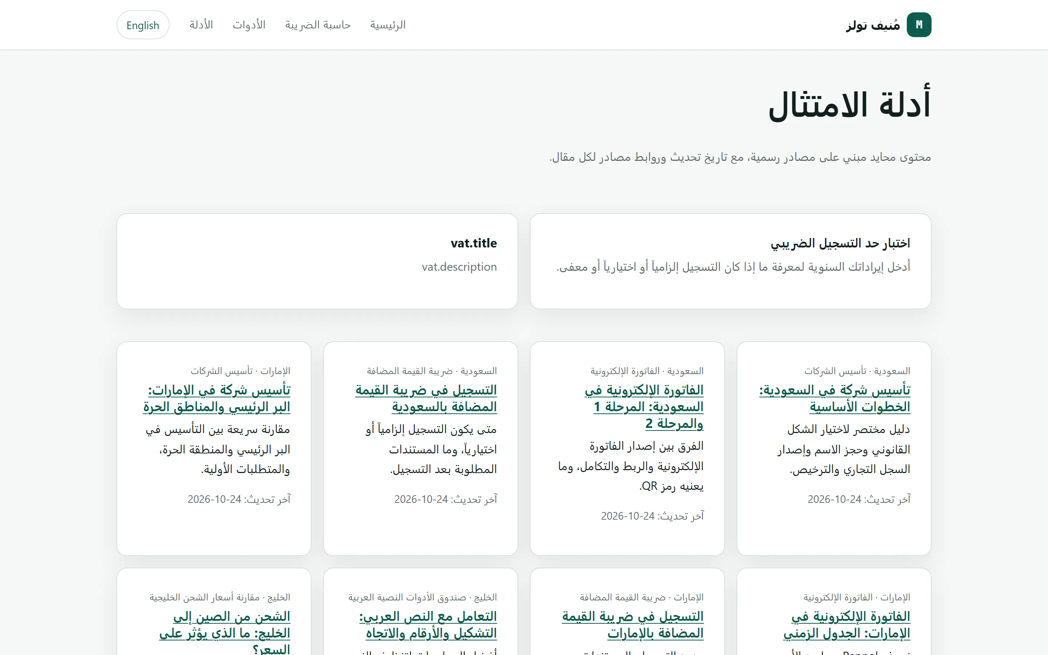The image size is (1048, 655).
Task: Click update date under السعودية الفاتورة الإلكترونية card
Action: click(x=652, y=516)
